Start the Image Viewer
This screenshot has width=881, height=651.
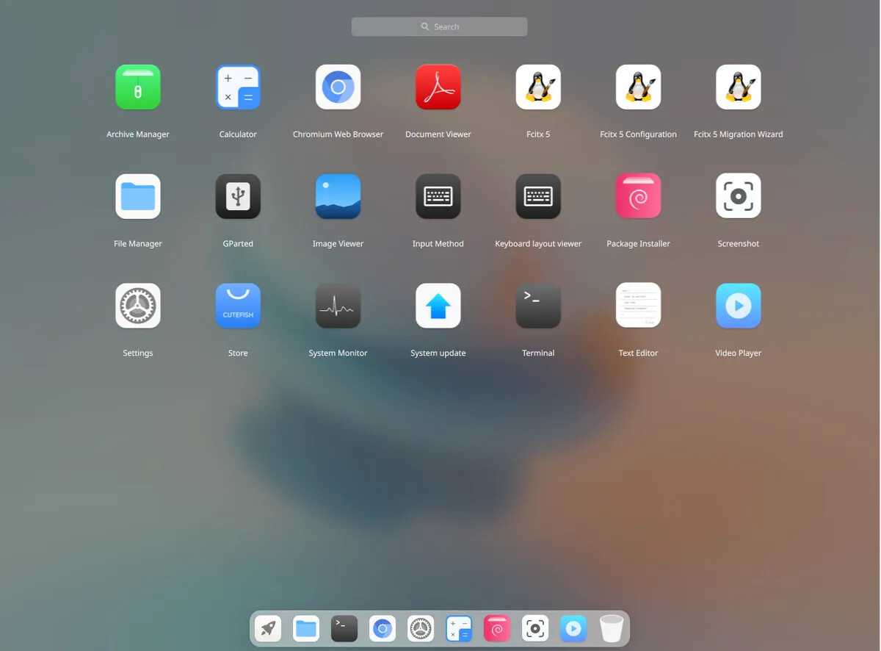click(x=338, y=196)
